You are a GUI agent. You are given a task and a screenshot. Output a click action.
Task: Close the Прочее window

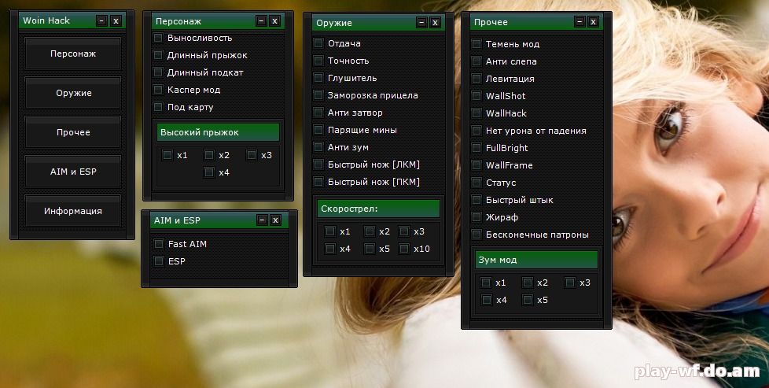594,22
